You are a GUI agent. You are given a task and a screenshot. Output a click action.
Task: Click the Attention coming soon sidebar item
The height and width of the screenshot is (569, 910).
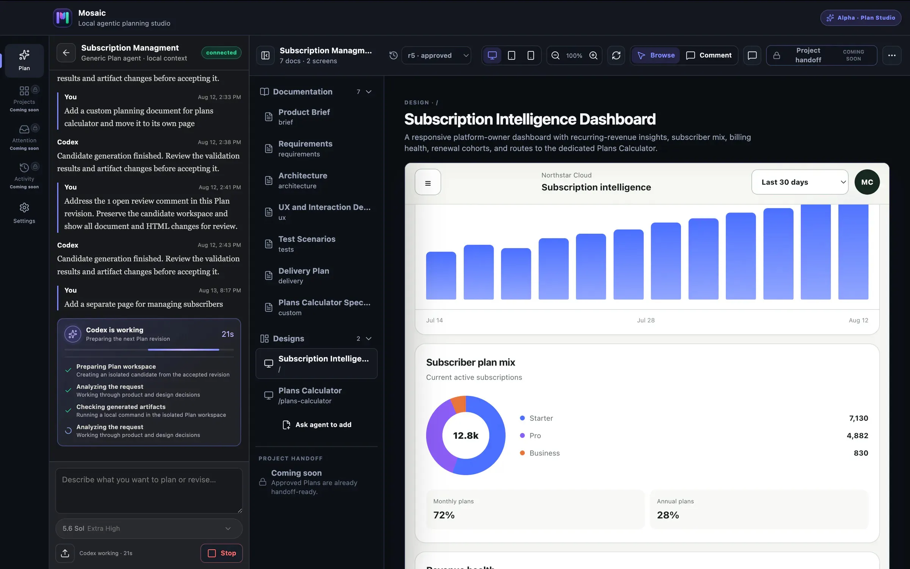tap(24, 138)
